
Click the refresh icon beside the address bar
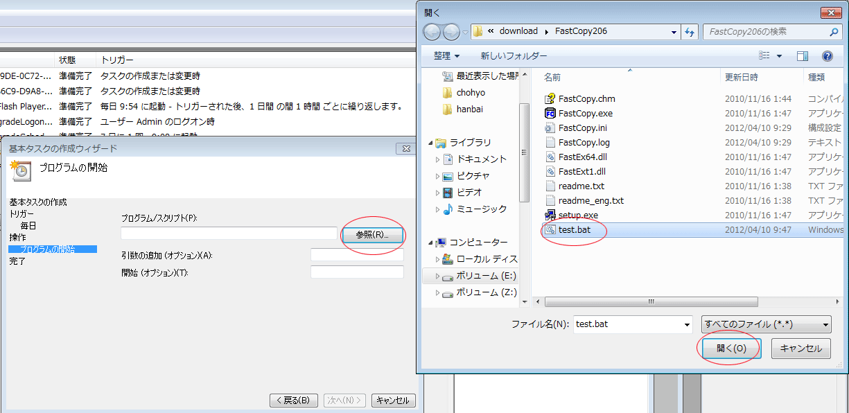click(x=690, y=32)
